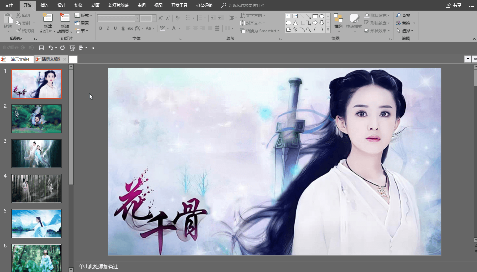This screenshot has height=272, width=477.
Task: Expand the font size combo box
Action: (x=154, y=18)
